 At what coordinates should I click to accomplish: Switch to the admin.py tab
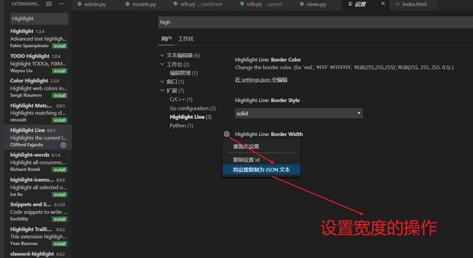95,5
